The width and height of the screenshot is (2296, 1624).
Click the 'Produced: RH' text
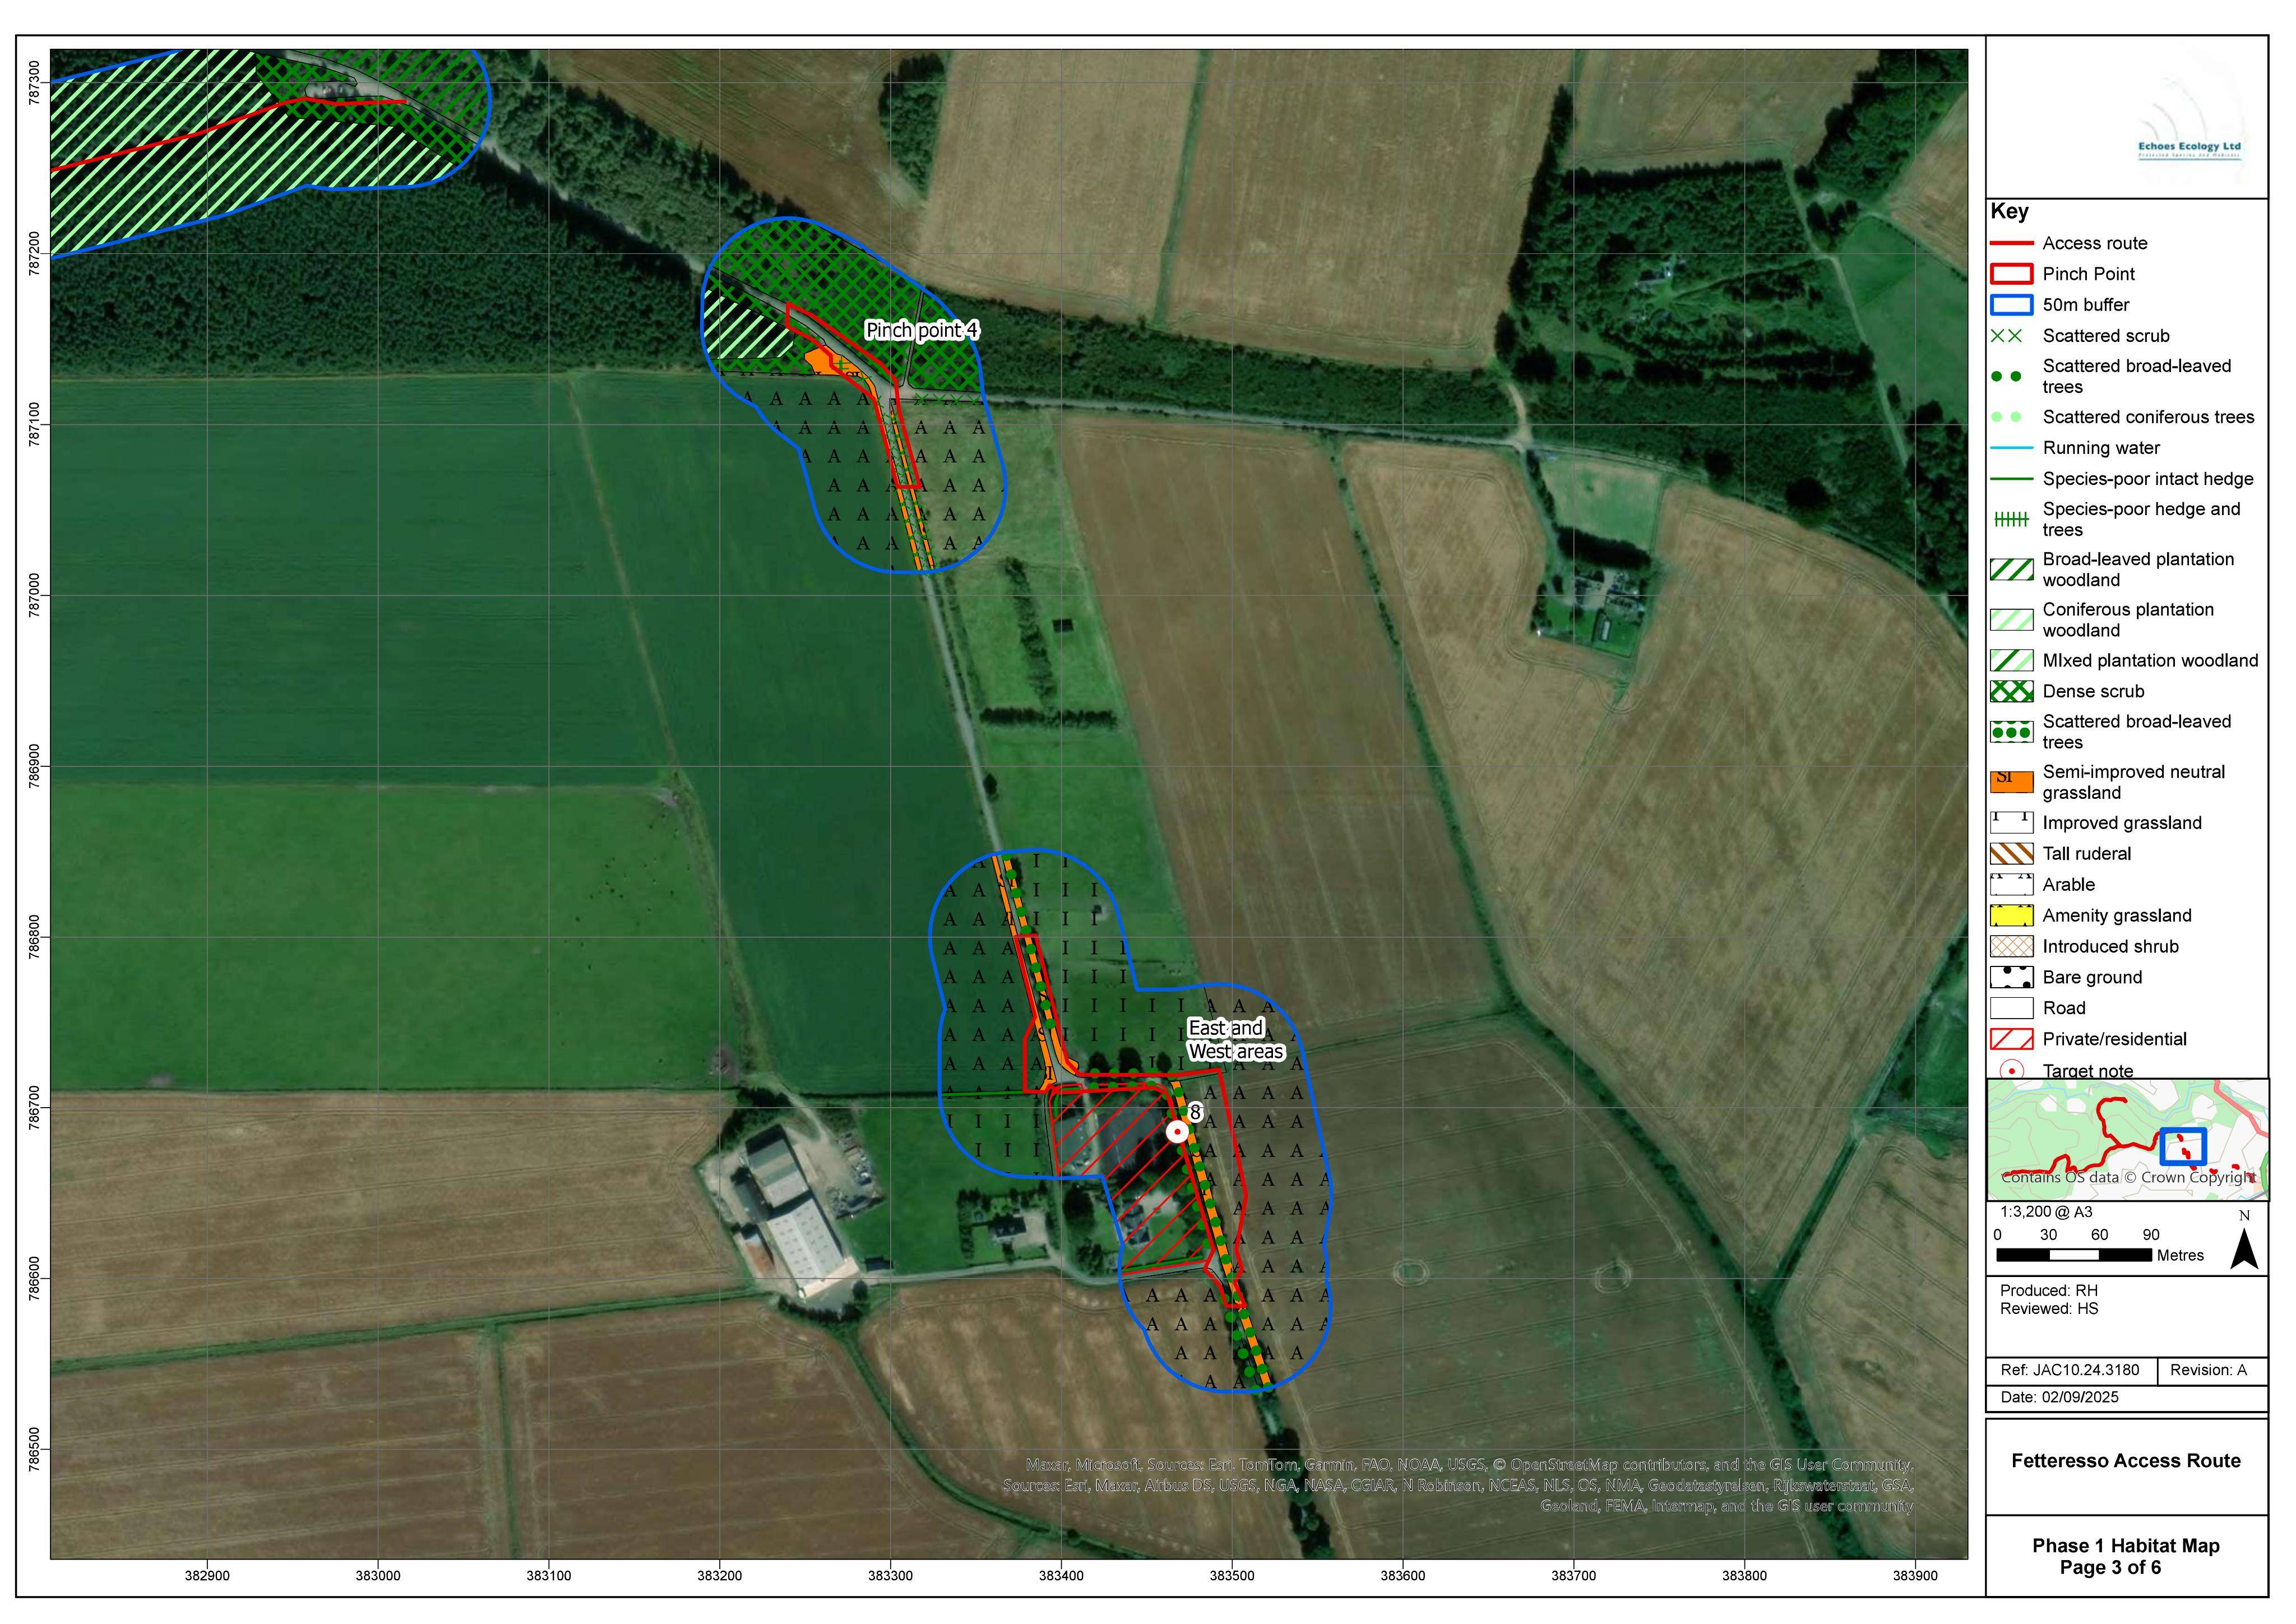(2049, 1291)
